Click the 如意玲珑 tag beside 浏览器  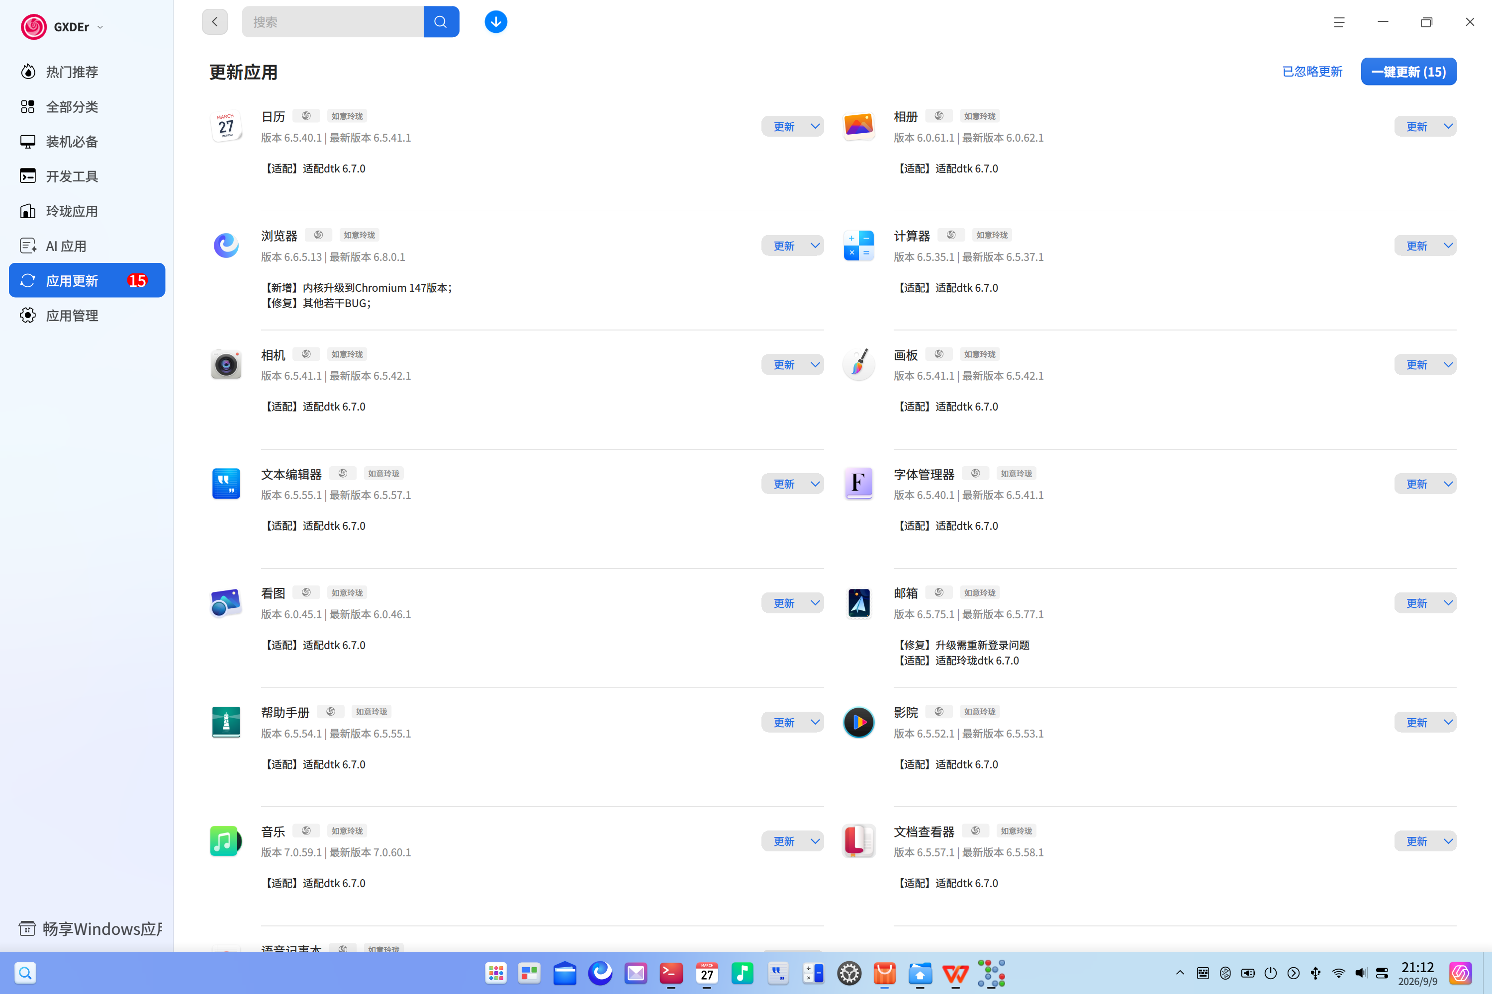click(359, 235)
